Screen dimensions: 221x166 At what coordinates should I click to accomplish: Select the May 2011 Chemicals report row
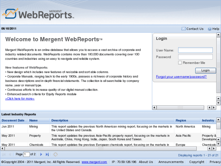108,144
